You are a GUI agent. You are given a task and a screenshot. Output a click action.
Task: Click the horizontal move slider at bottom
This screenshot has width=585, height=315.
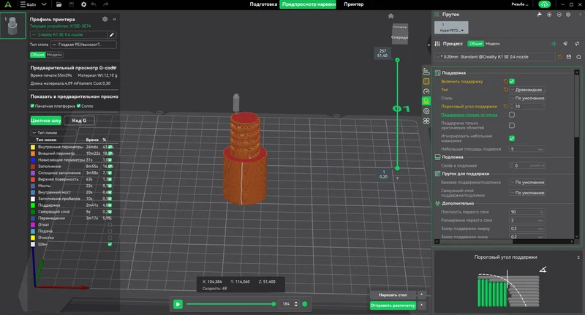tap(230, 304)
